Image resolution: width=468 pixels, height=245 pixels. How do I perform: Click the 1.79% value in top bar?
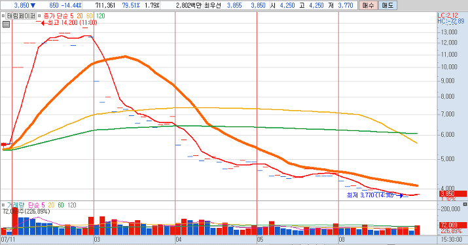153,5
